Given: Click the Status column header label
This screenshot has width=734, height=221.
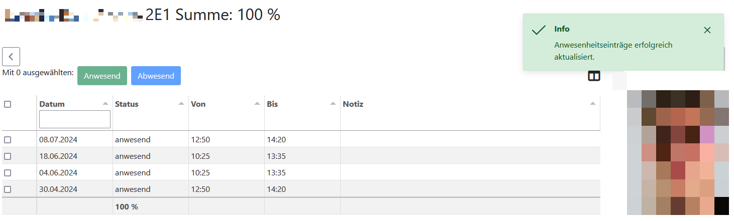Looking at the screenshot, I should [127, 104].
